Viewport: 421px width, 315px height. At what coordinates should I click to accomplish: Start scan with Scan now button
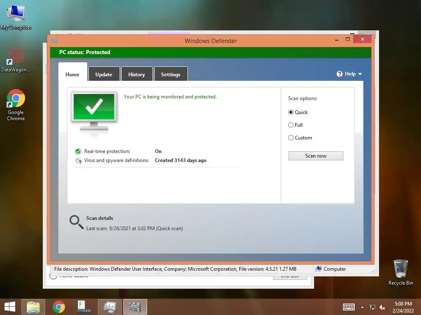click(316, 156)
